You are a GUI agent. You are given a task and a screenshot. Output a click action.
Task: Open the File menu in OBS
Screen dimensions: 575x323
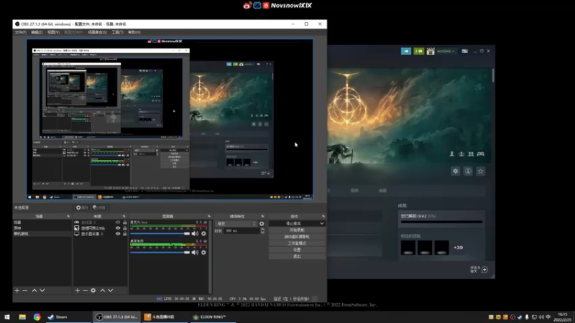click(x=21, y=32)
